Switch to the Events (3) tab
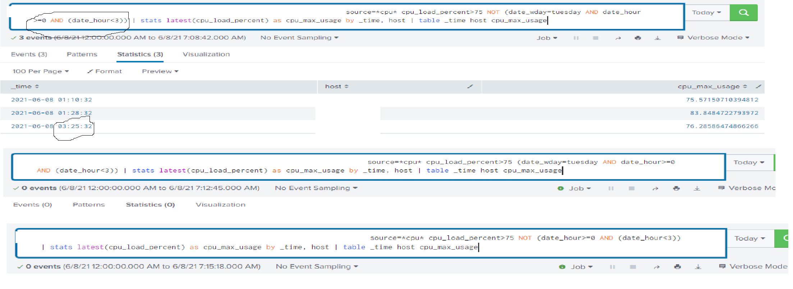This screenshot has width=793, height=289. (x=29, y=54)
